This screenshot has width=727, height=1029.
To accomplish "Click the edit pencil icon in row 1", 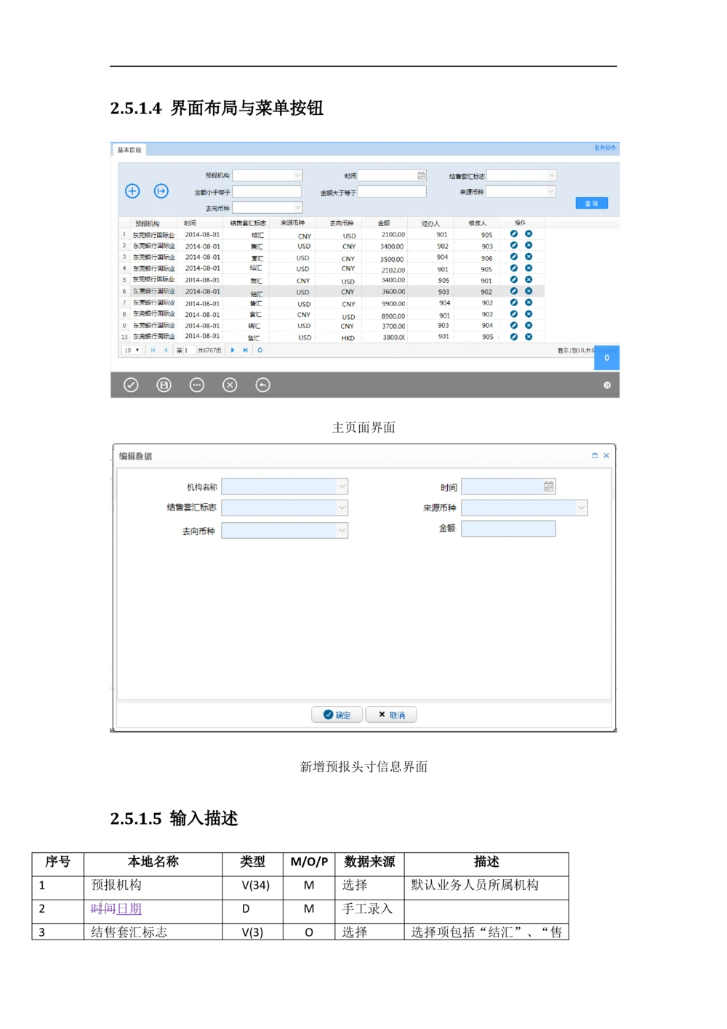I will pyautogui.click(x=514, y=234).
